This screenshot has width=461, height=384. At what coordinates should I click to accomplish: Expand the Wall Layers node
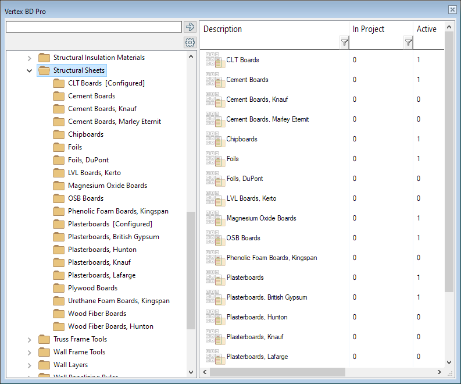30,365
